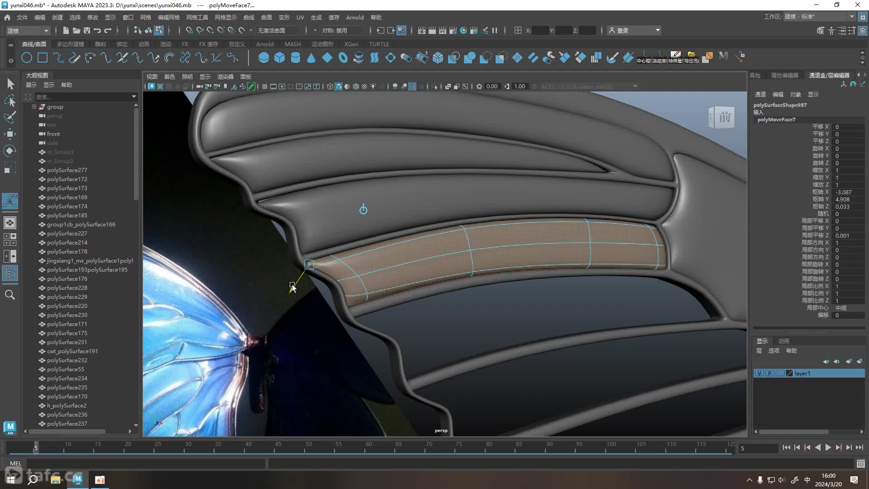This screenshot has width=869, height=489.
Task: Open the ACES color space dropdown
Action: pos(589,86)
